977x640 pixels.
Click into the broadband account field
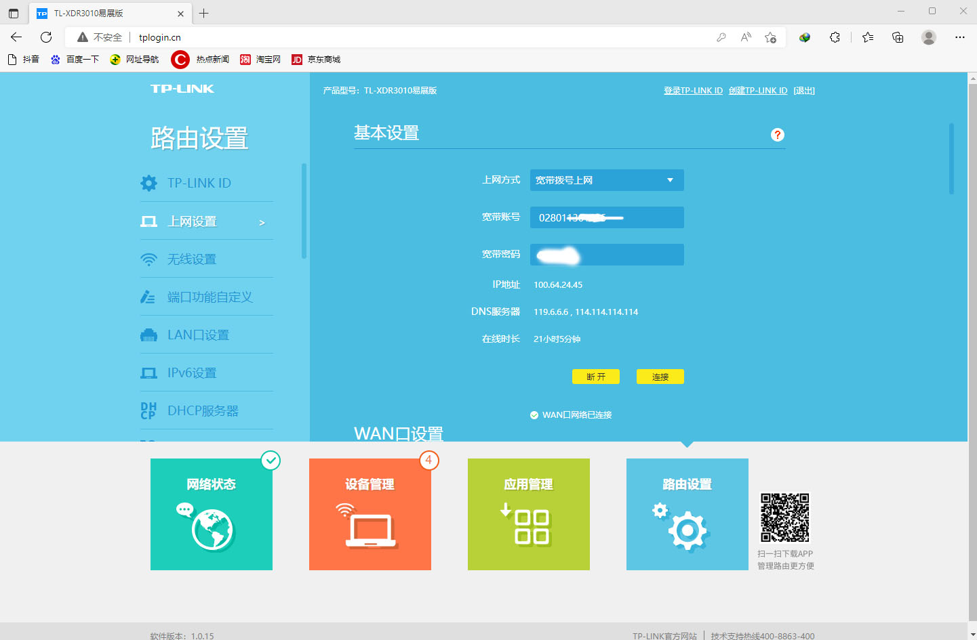point(606,217)
